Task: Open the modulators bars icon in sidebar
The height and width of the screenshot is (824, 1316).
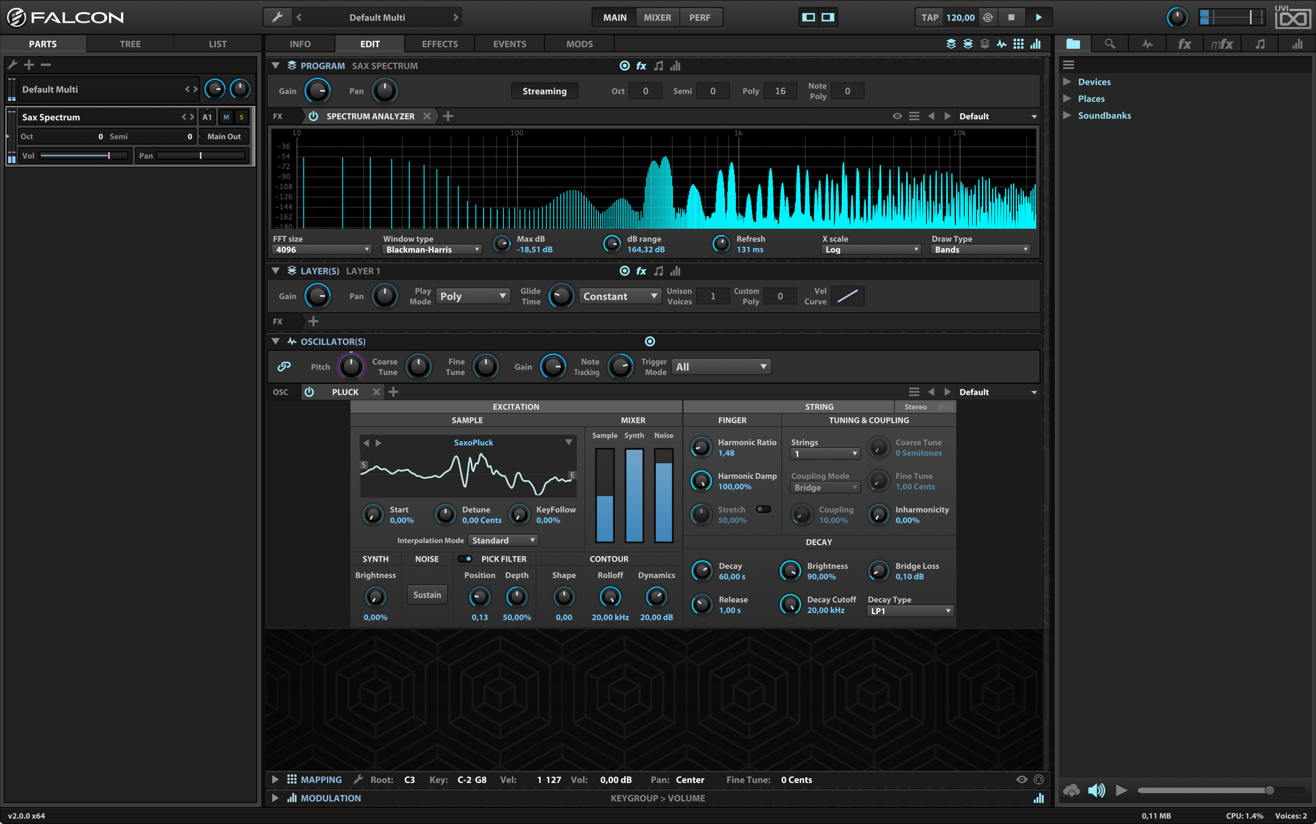Action: (x=1297, y=44)
